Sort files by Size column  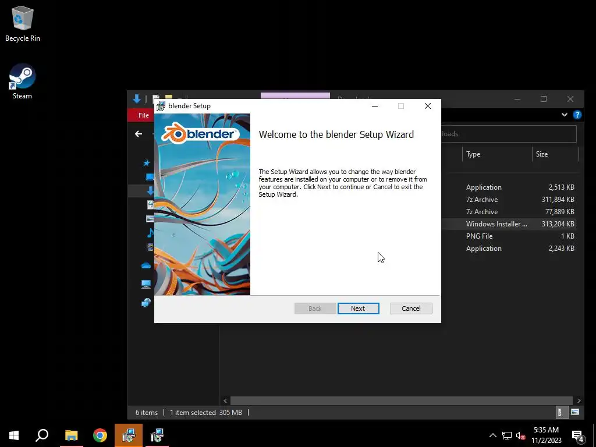[555, 154]
